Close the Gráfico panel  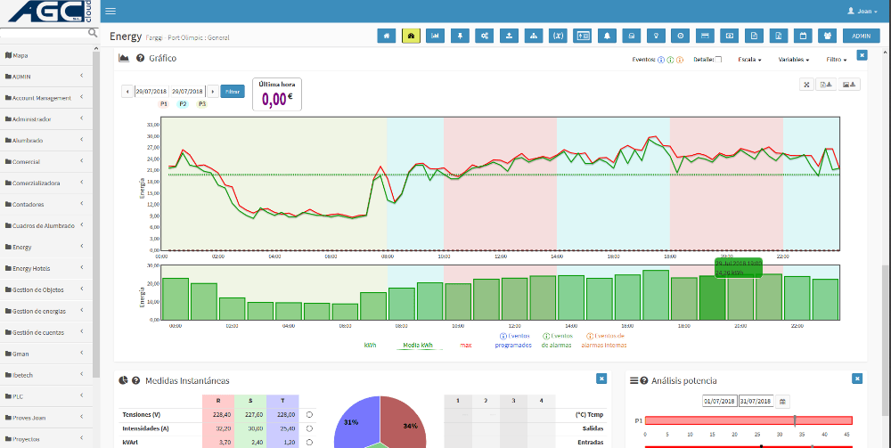(862, 55)
